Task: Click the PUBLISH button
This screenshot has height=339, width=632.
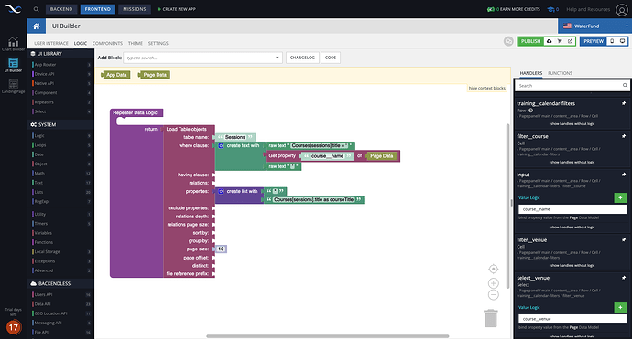Action: tap(530, 41)
